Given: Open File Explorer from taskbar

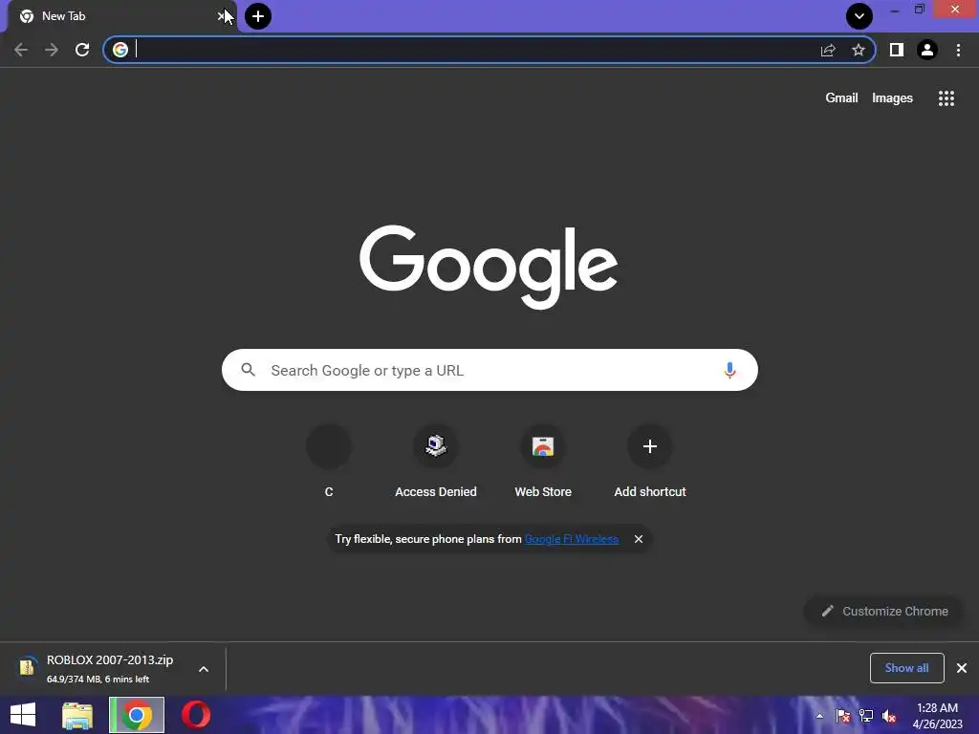Looking at the screenshot, I should click(77, 715).
